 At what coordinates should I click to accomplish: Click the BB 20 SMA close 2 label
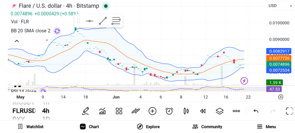pos(31,31)
